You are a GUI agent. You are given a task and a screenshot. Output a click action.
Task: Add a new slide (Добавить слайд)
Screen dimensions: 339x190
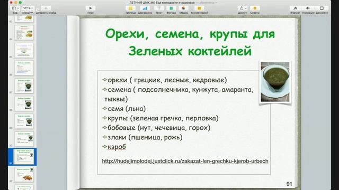click(x=46, y=8)
